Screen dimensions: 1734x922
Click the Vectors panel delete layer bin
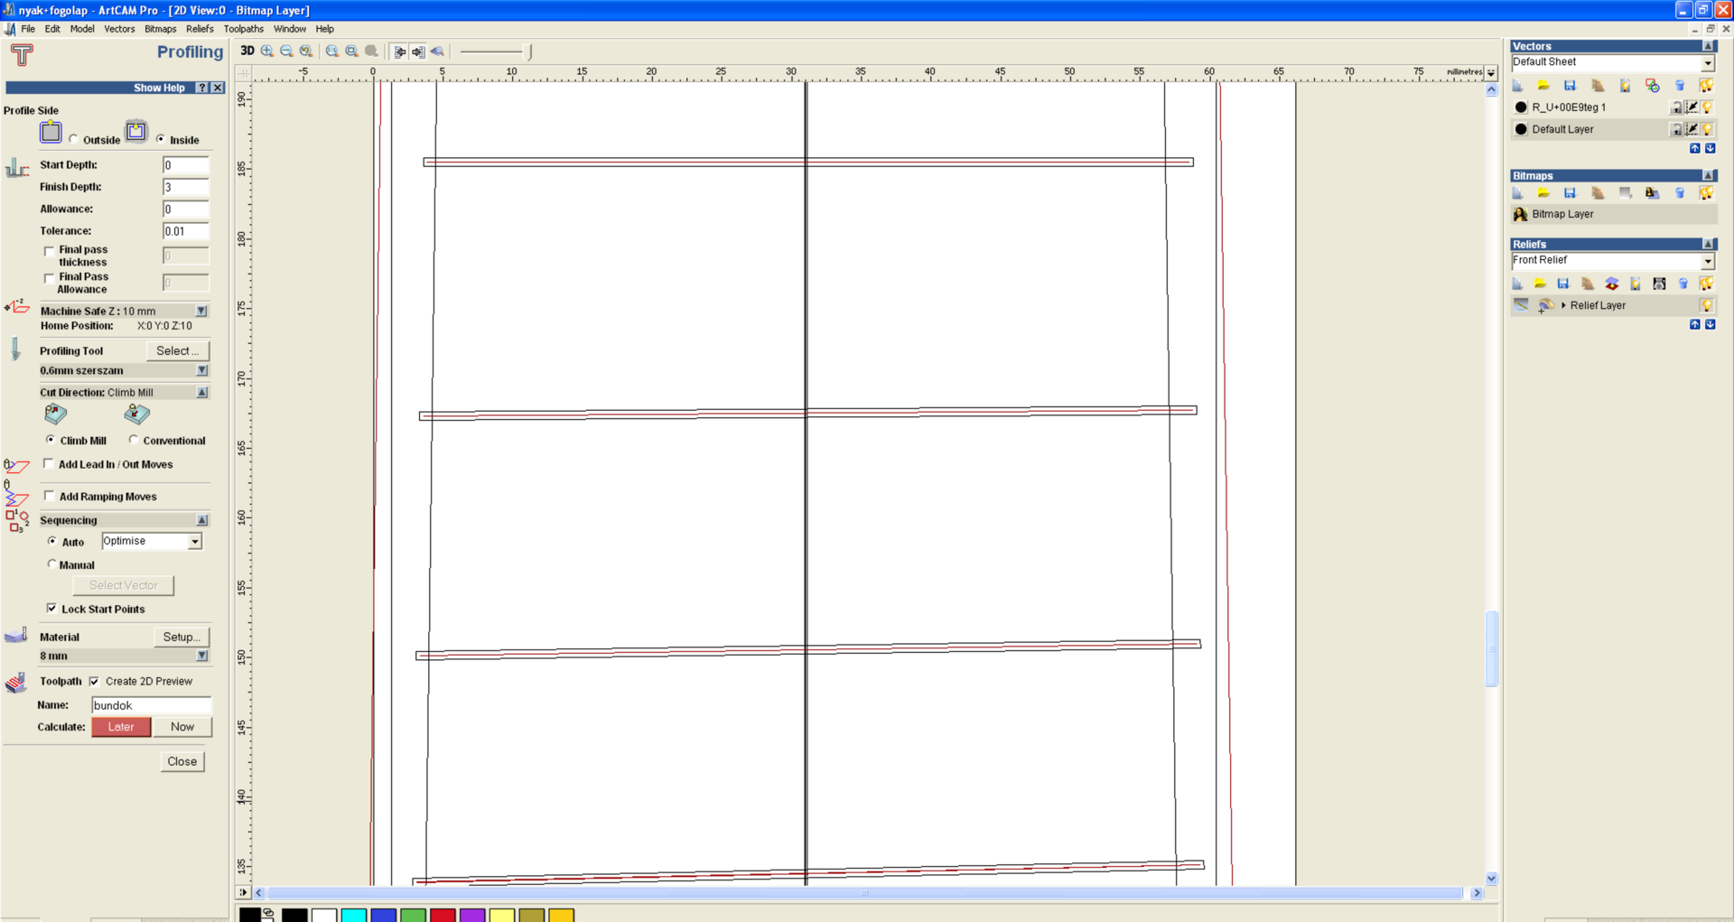(x=1679, y=86)
